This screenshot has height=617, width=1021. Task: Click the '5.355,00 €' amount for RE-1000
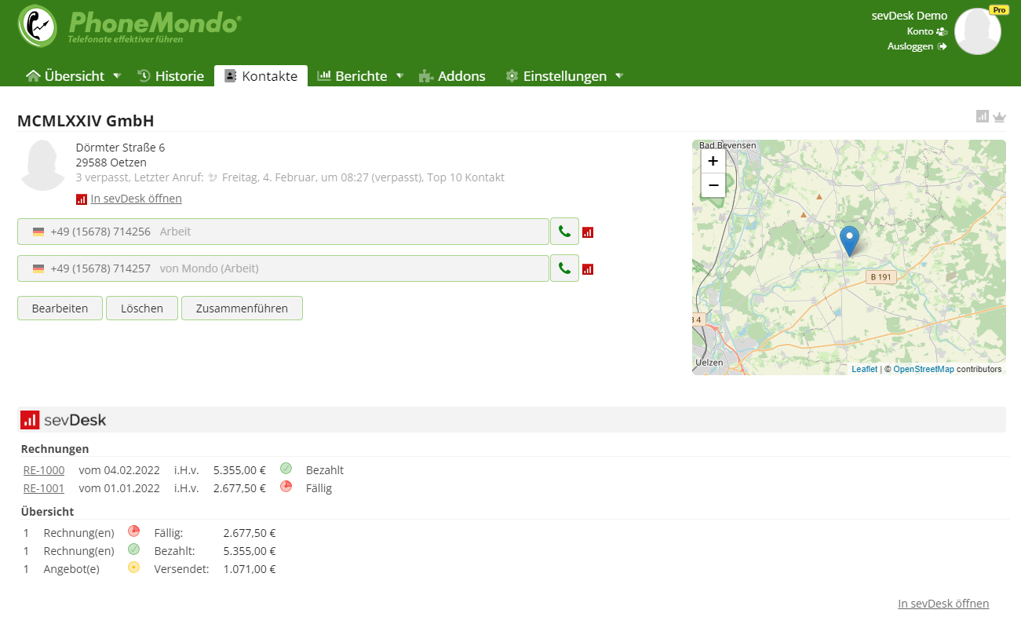(239, 470)
